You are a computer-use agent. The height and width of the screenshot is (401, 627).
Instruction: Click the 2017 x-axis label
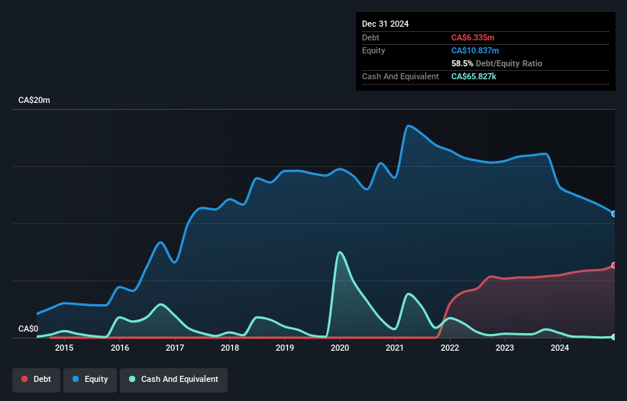click(x=175, y=348)
